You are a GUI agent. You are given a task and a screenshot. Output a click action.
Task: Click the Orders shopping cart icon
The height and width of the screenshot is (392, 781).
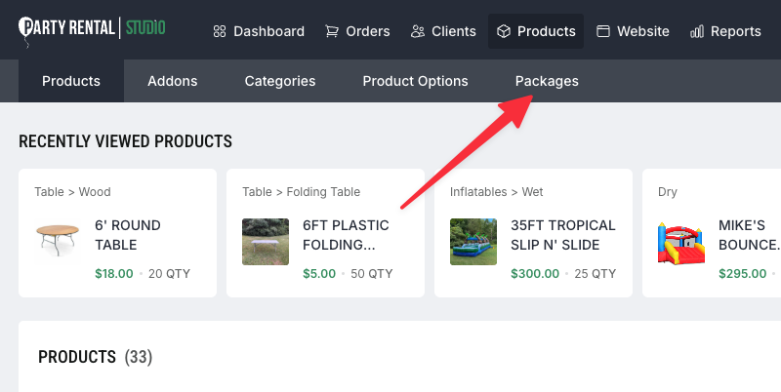332,31
